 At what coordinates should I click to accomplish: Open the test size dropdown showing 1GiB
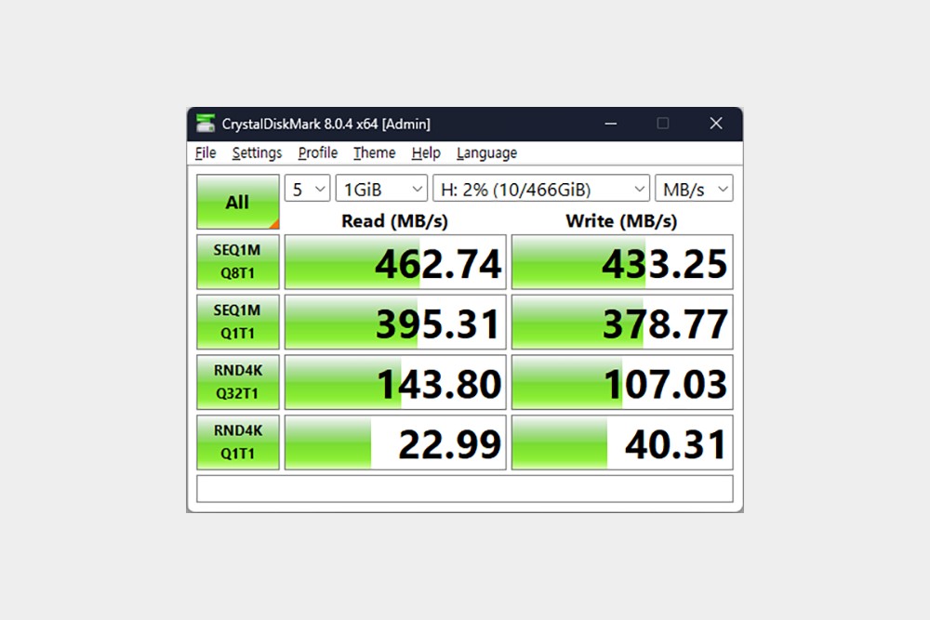tap(381, 189)
